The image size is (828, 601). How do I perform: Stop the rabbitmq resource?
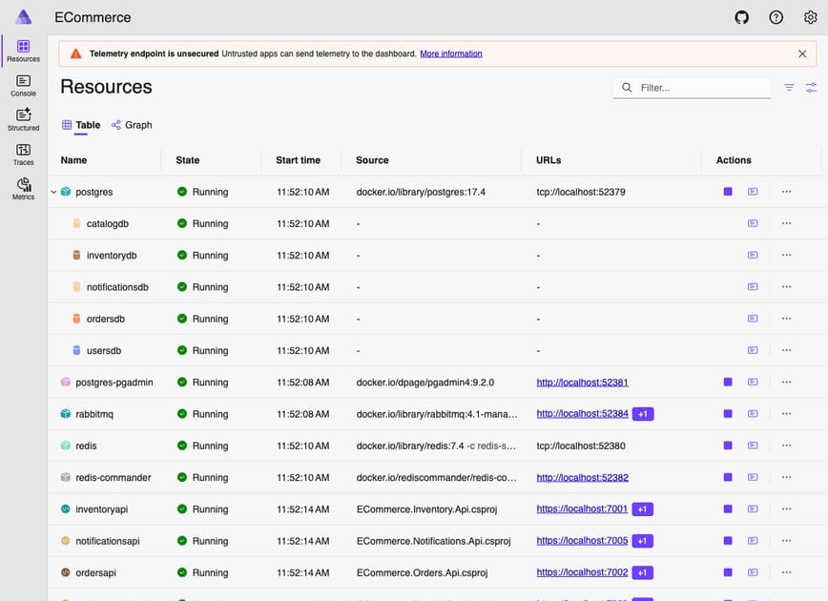point(728,413)
